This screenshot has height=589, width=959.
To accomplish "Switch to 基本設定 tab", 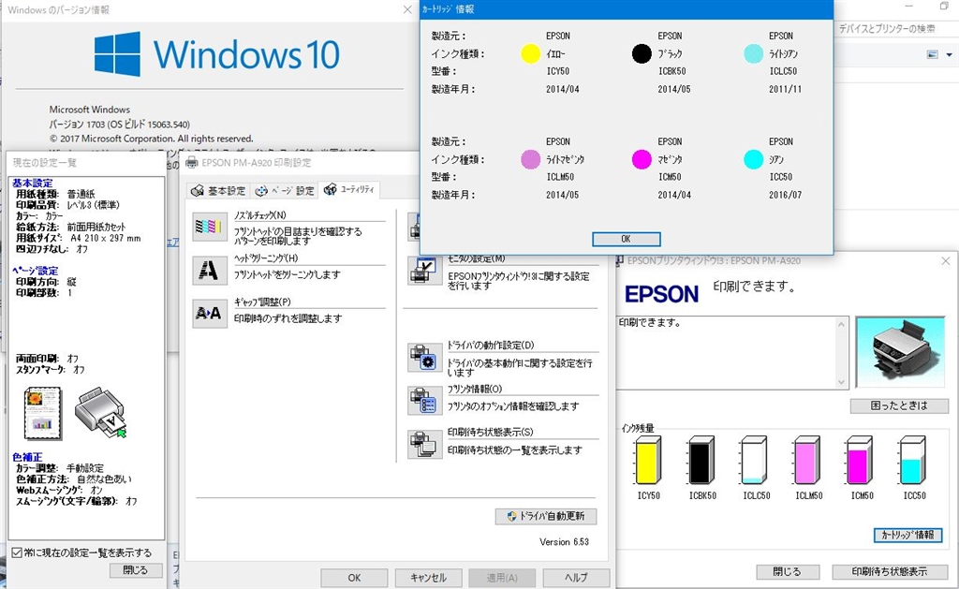I will (x=218, y=191).
